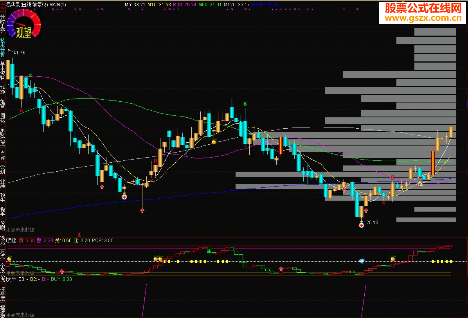Image resolution: width=468 pixels, height=318 pixels.
Task: Open the 维赛 sidebar tab
Action: click(x=2, y=103)
